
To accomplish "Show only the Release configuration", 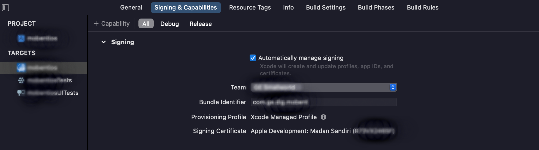I will coord(201,24).
